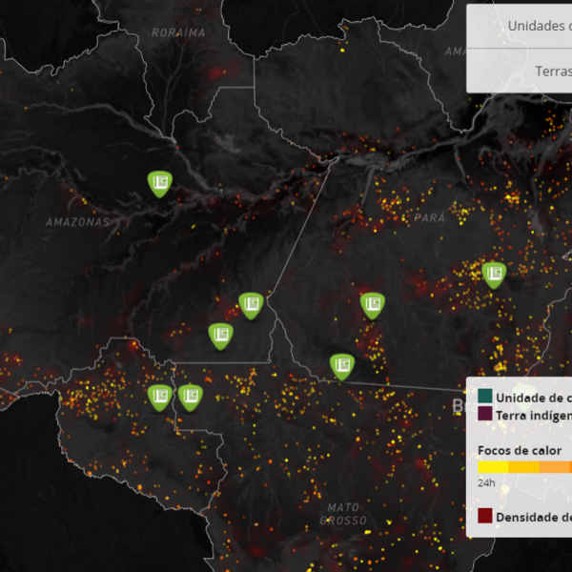Select the upper marker of the southeast Amazonas pair

pos(251,305)
